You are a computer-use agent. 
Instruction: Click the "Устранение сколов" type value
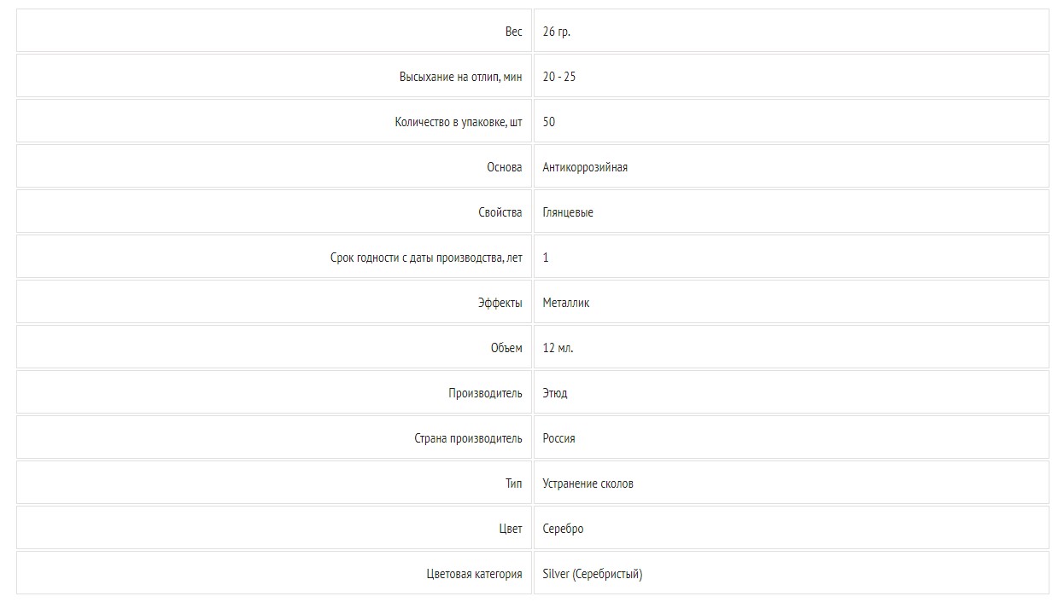(x=588, y=484)
